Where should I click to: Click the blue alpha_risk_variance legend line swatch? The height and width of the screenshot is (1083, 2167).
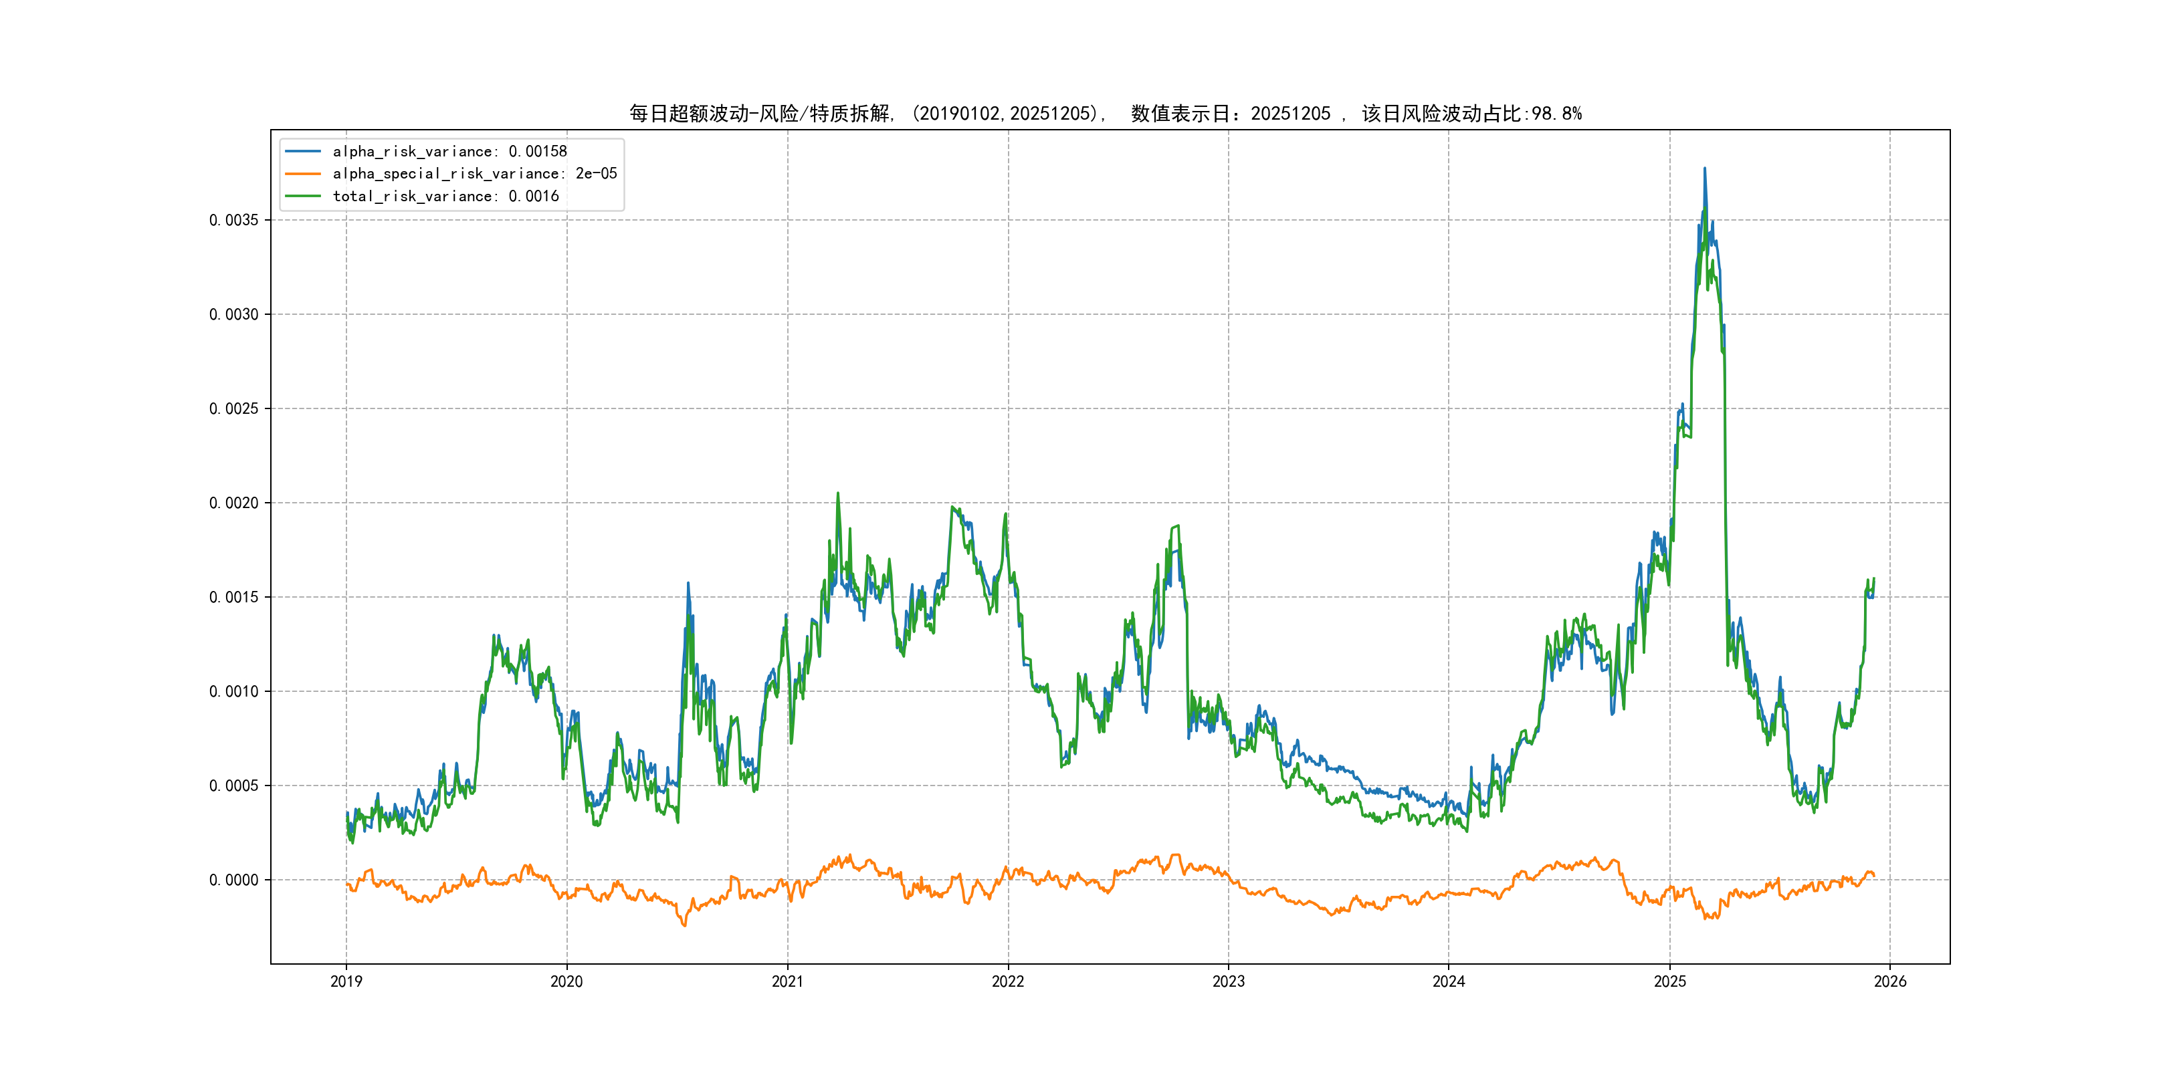click(303, 151)
